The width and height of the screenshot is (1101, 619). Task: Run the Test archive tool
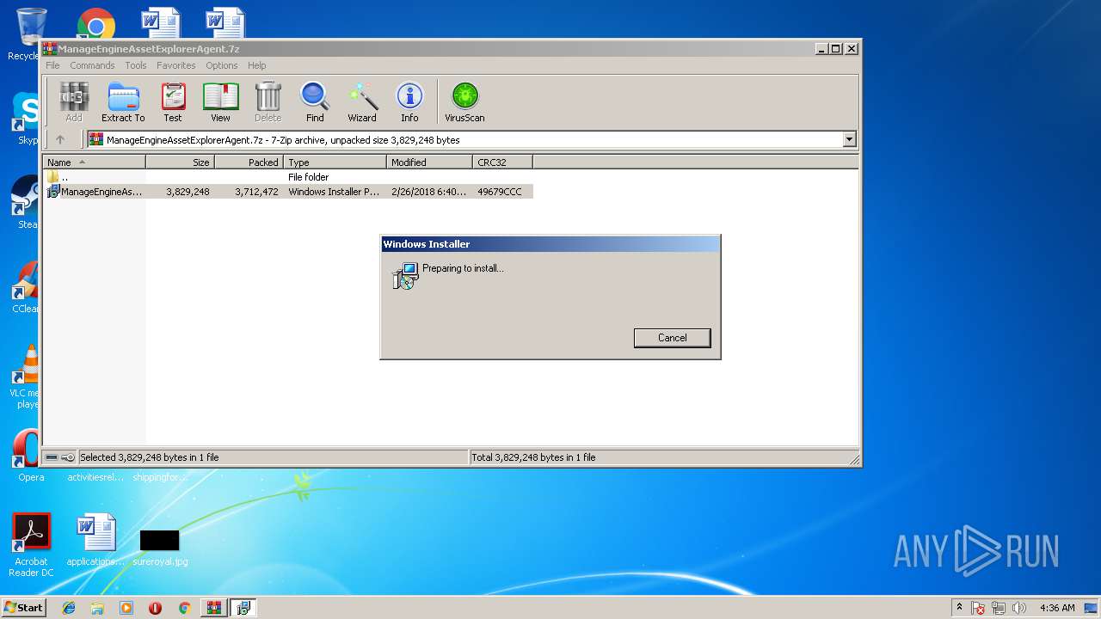173,102
